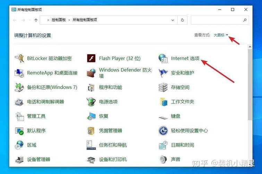The height and width of the screenshot is (174, 262).
Task: Click the search magnifier icon
Action: [x=245, y=20]
